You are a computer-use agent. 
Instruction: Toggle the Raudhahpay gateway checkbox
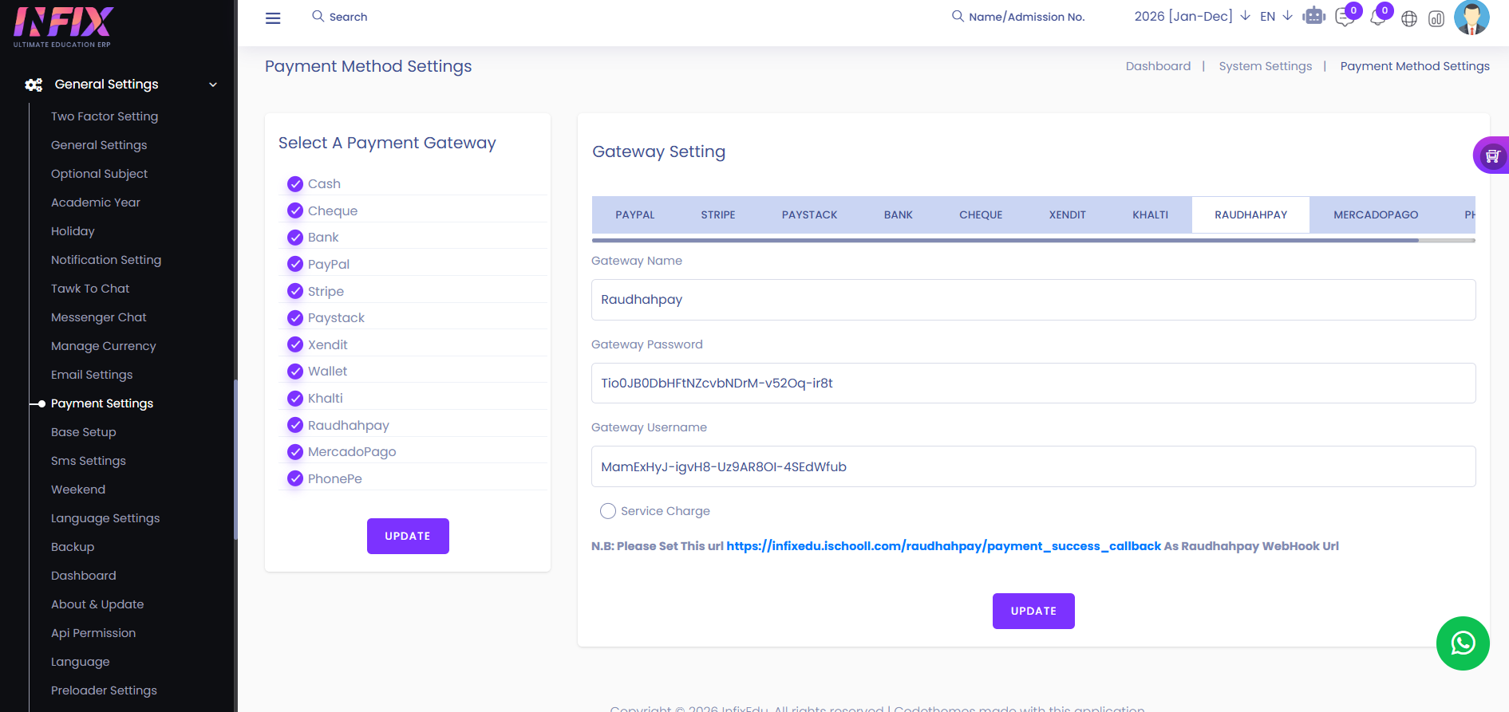point(295,425)
